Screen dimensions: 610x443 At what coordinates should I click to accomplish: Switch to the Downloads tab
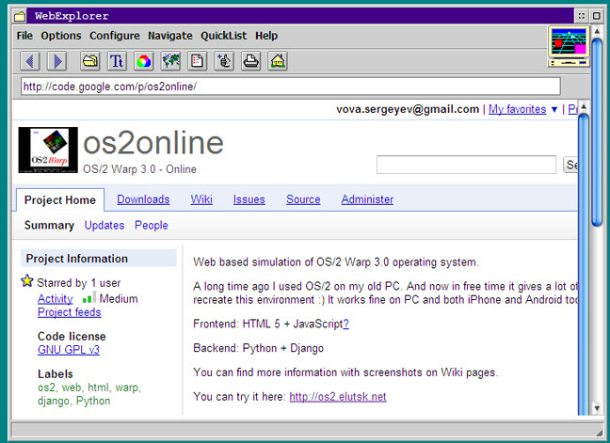pos(143,199)
